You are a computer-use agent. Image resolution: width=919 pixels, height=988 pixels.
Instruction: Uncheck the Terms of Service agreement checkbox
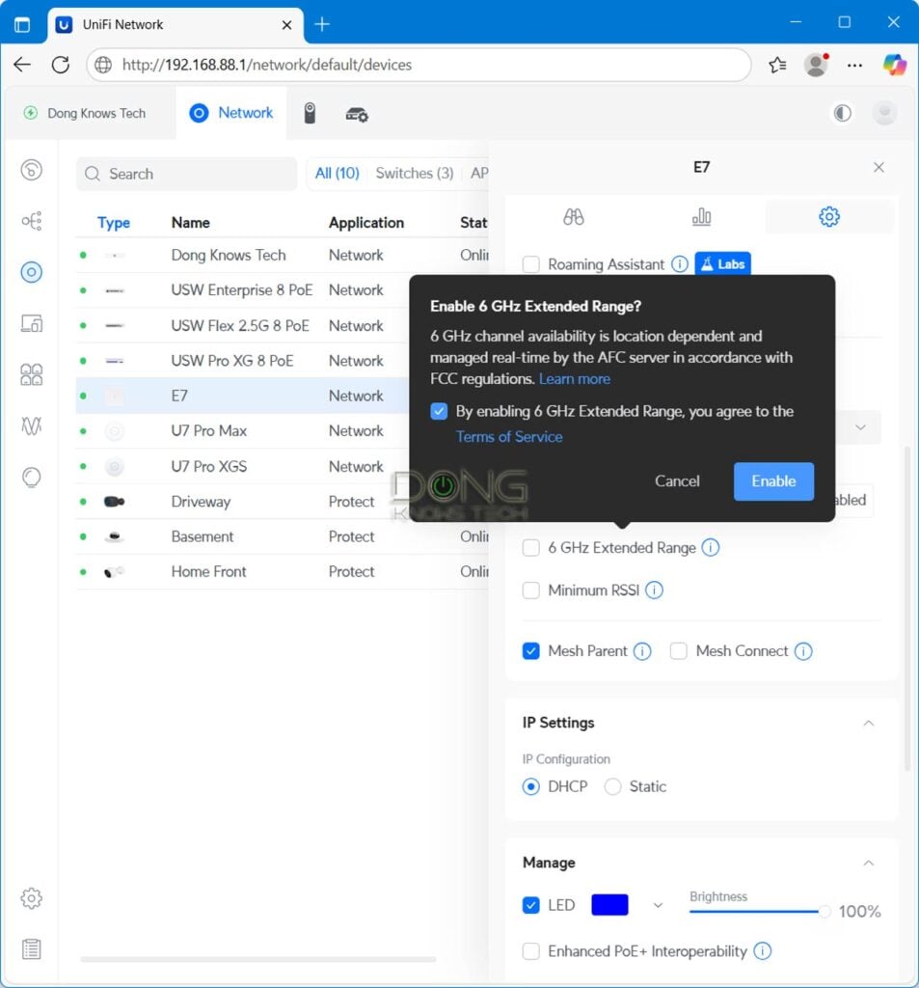(439, 411)
